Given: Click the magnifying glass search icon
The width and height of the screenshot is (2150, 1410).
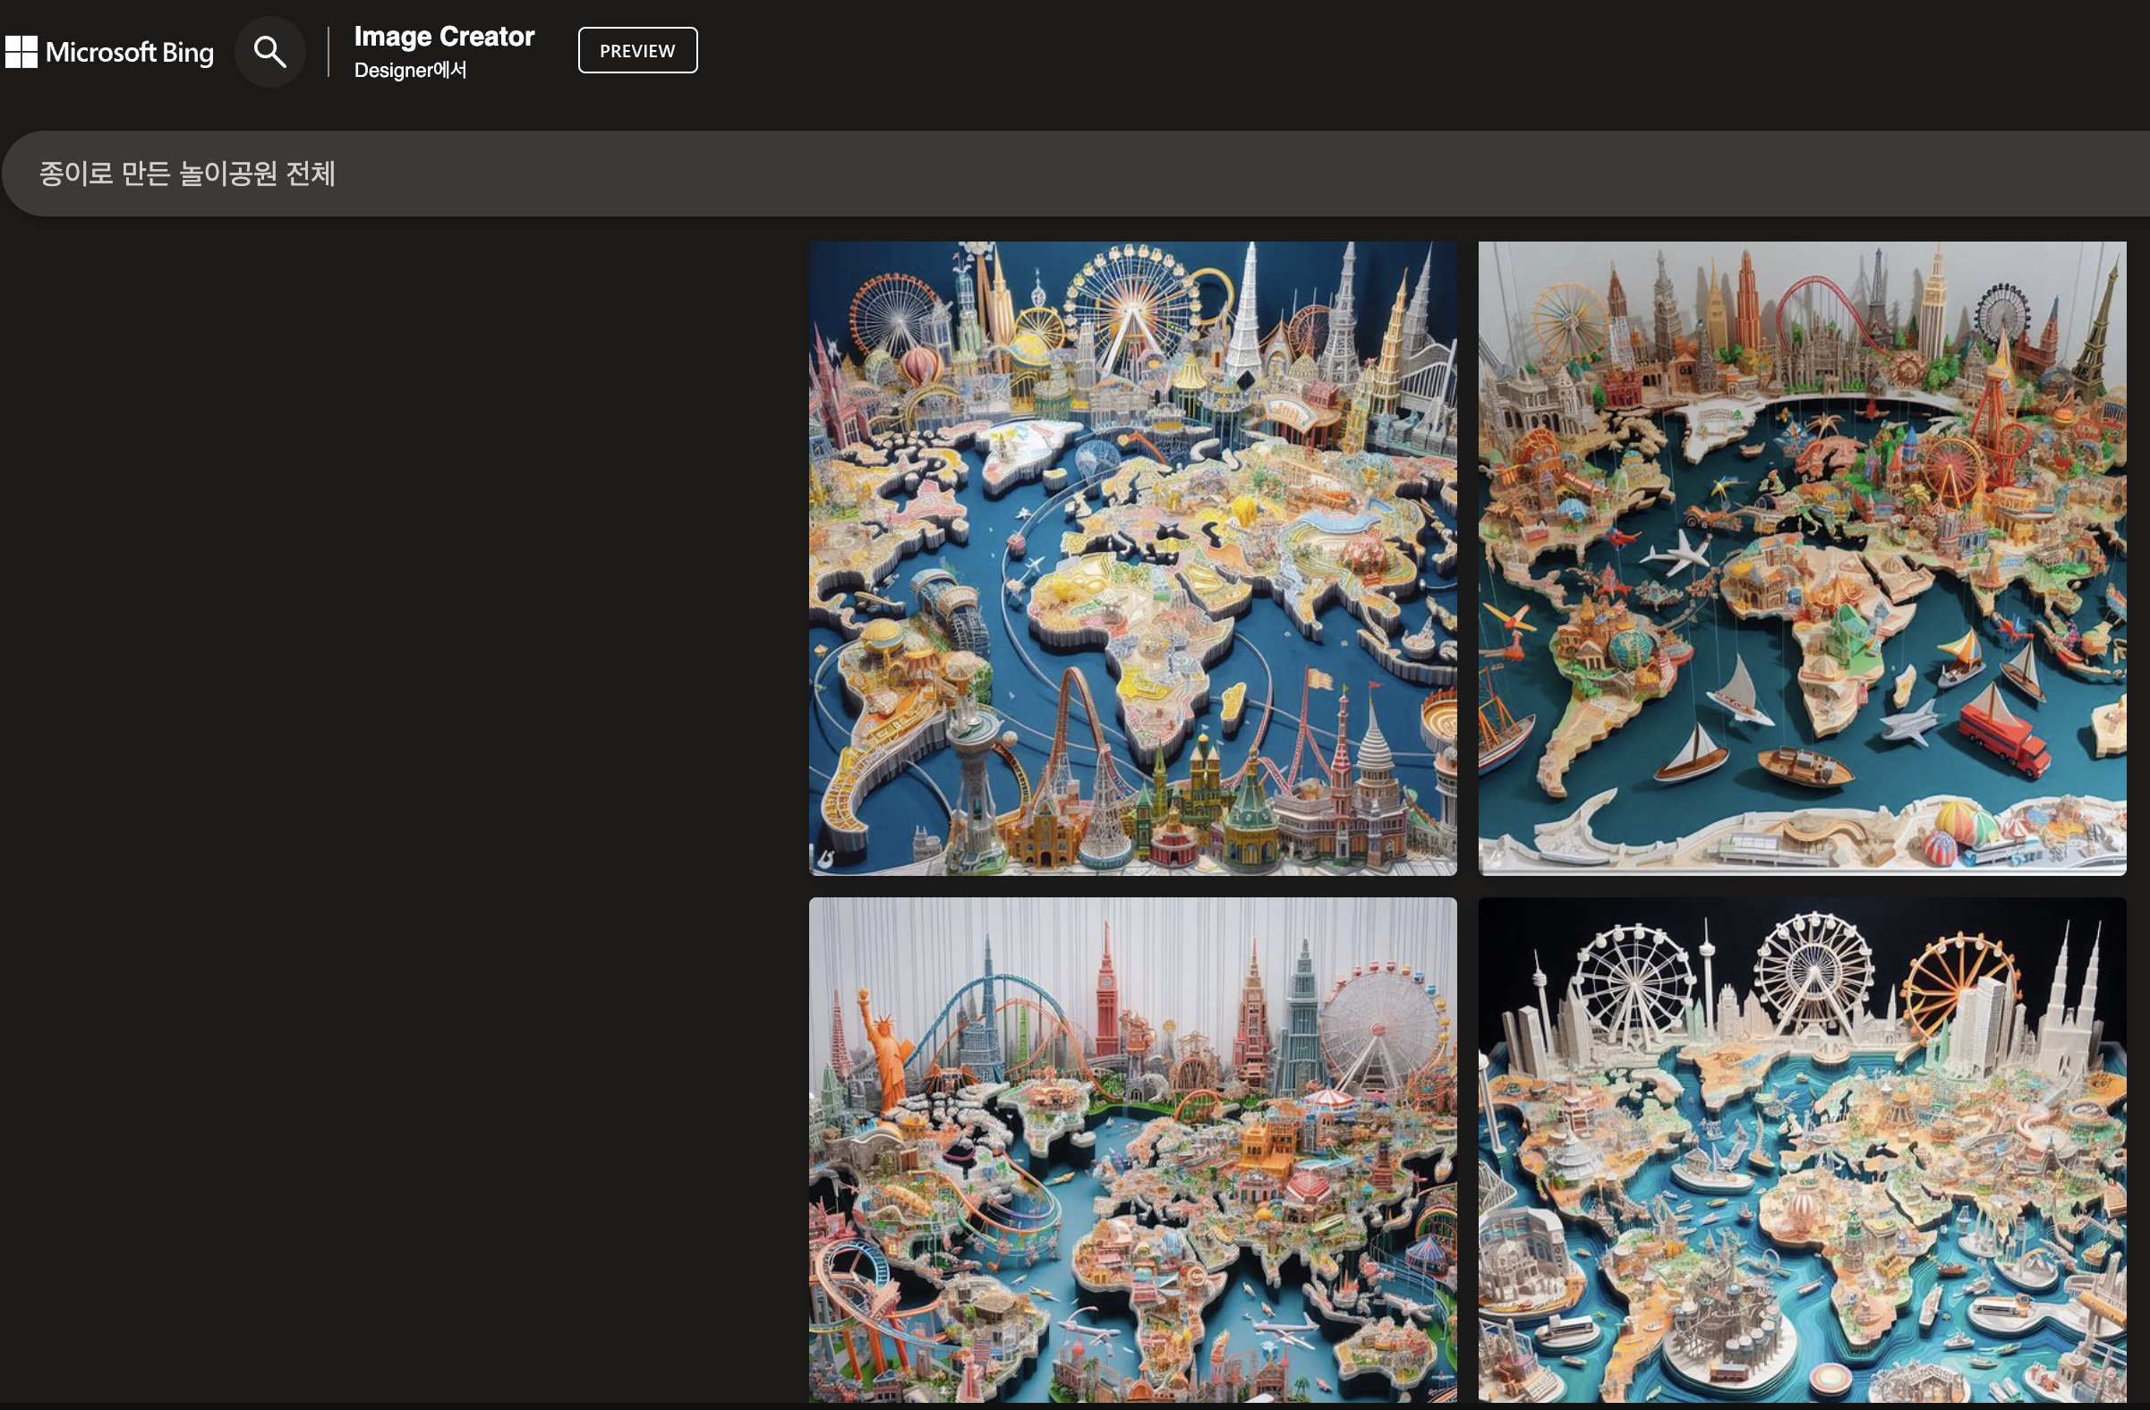Looking at the screenshot, I should (269, 53).
